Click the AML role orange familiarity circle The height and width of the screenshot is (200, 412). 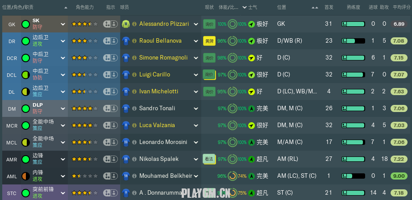pos(25,176)
